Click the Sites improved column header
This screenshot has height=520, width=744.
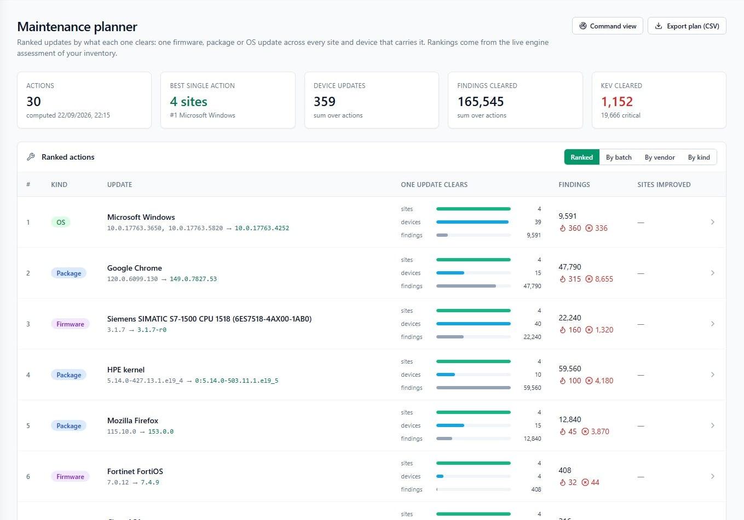coord(664,185)
